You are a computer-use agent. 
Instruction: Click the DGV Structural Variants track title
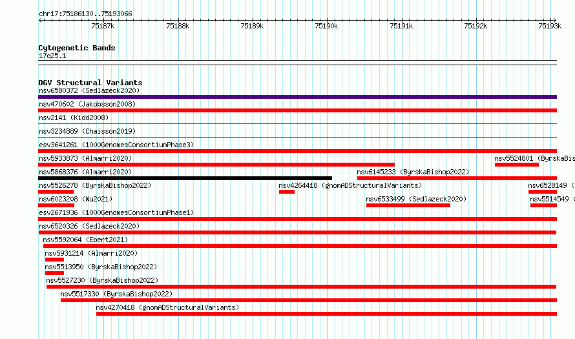point(90,83)
